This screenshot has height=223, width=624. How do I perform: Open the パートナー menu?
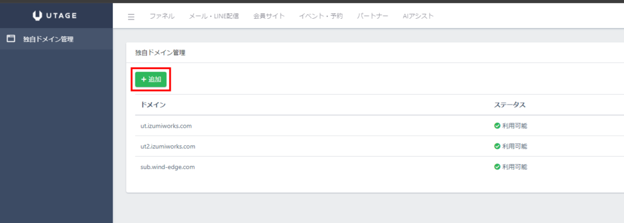click(372, 16)
